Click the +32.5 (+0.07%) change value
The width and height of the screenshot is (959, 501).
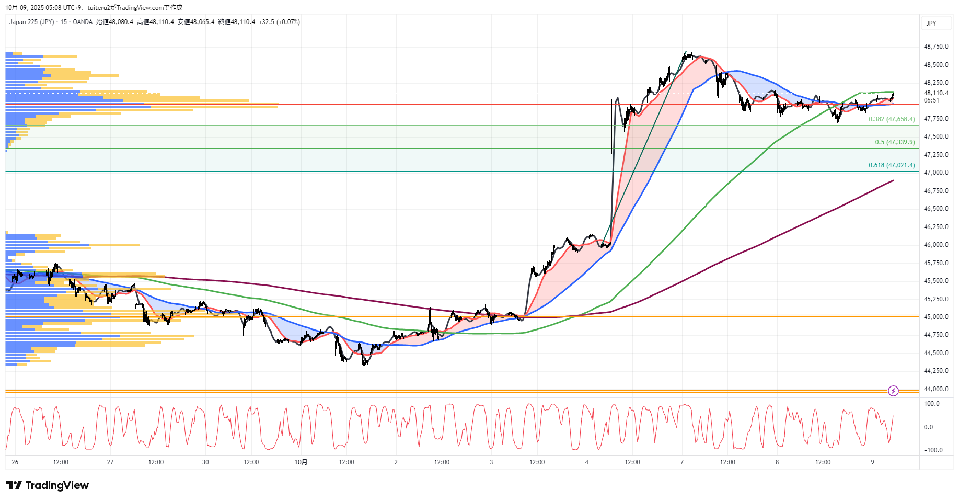pyautogui.click(x=279, y=22)
